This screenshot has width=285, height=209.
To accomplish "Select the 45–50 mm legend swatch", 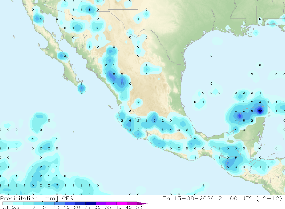I will click(132, 203).
